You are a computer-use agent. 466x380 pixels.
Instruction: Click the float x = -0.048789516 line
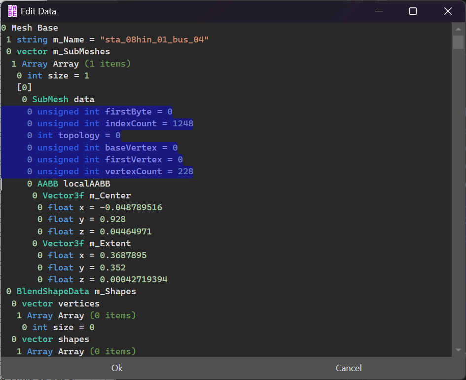(100, 207)
